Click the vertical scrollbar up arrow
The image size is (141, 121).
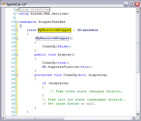[x=138, y=11]
